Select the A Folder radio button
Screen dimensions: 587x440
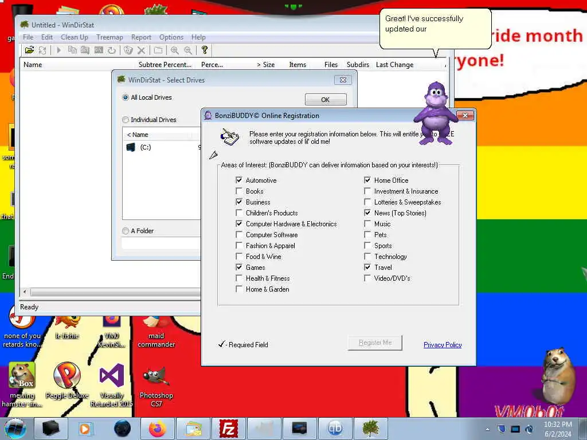click(126, 231)
